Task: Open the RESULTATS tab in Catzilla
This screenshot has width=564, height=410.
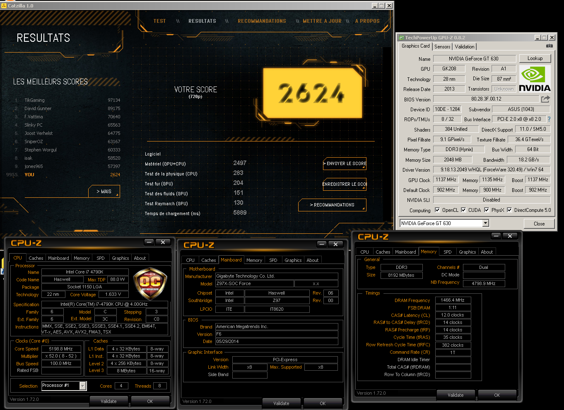Action: [x=202, y=21]
